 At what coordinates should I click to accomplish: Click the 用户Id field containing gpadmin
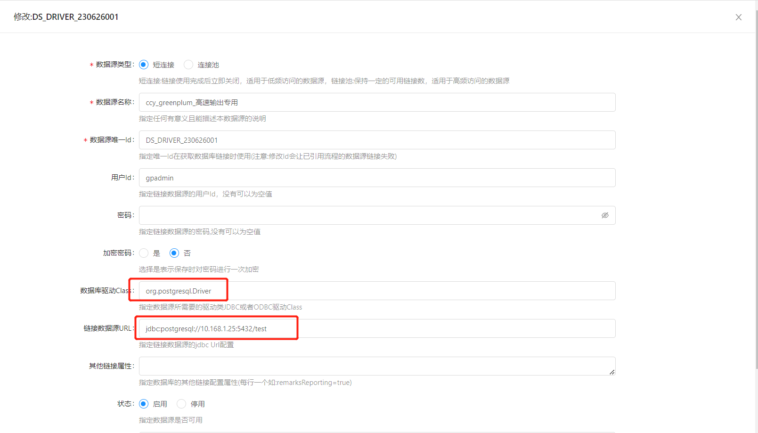377,178
